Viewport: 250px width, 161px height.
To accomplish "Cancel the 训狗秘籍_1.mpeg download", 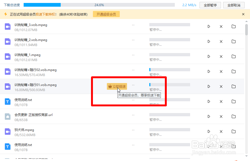I will (221, 57).
